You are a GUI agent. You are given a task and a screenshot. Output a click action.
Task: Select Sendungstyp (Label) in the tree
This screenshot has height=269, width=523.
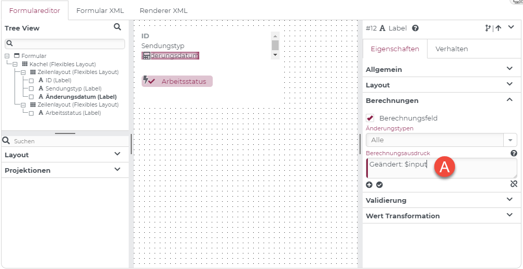73,88
